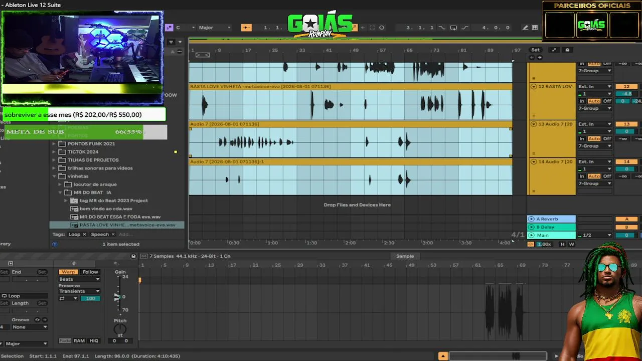Remove the Loop tag
This screenshot has height=361, width=642.
click(x=84, y=234)
